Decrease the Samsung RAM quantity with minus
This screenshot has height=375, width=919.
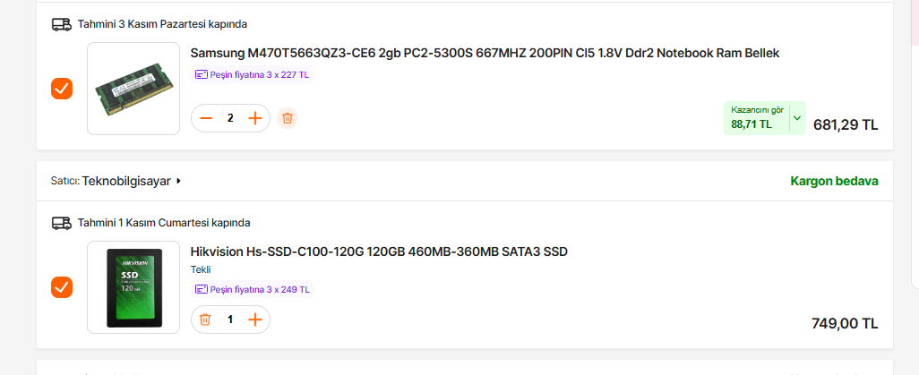206,118
